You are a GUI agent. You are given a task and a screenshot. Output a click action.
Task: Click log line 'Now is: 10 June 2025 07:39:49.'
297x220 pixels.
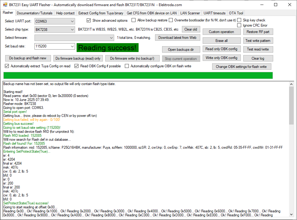[26, 100]
